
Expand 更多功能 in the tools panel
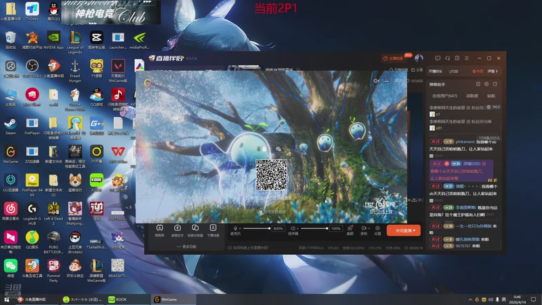click(187, 247)
